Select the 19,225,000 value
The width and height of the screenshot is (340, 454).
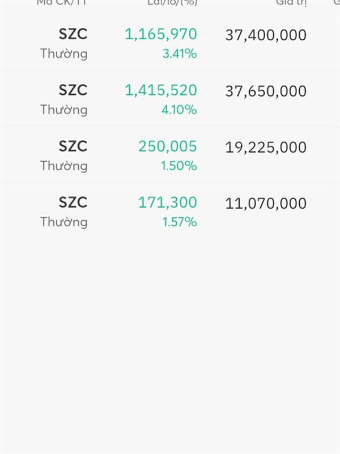(x=266, y=148)
